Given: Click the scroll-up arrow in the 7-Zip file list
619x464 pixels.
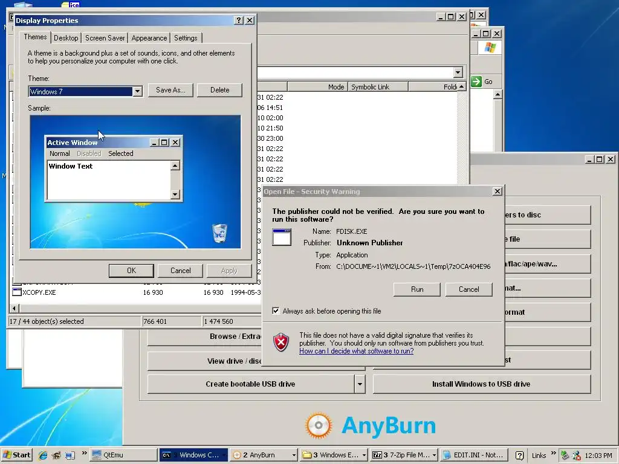Looking at the screenshot, I should click(x=461, y=86).
